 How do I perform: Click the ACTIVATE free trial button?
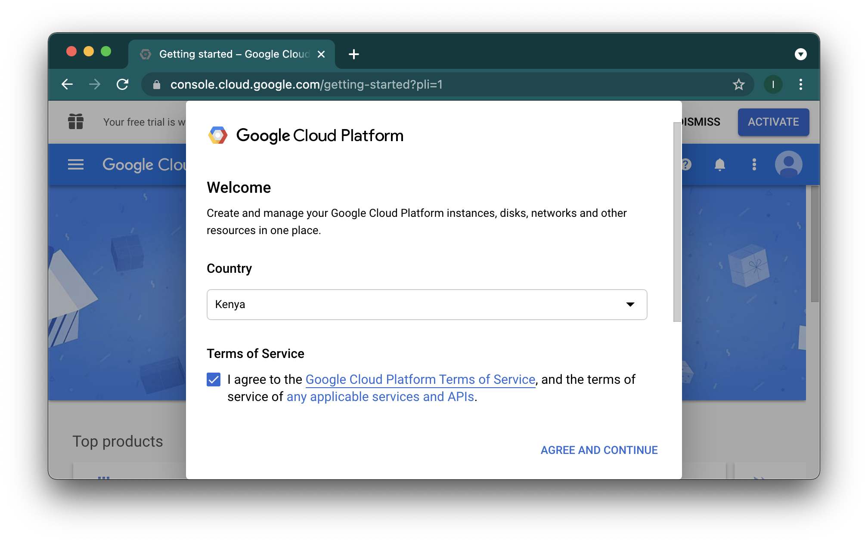click(x=773, y=122)
